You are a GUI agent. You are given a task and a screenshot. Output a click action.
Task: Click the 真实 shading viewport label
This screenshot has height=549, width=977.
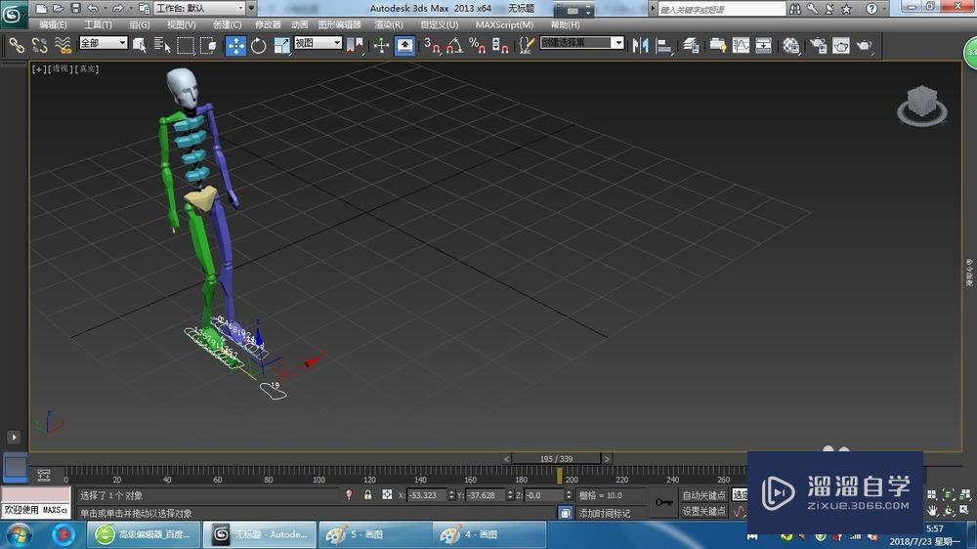point(87,69)
